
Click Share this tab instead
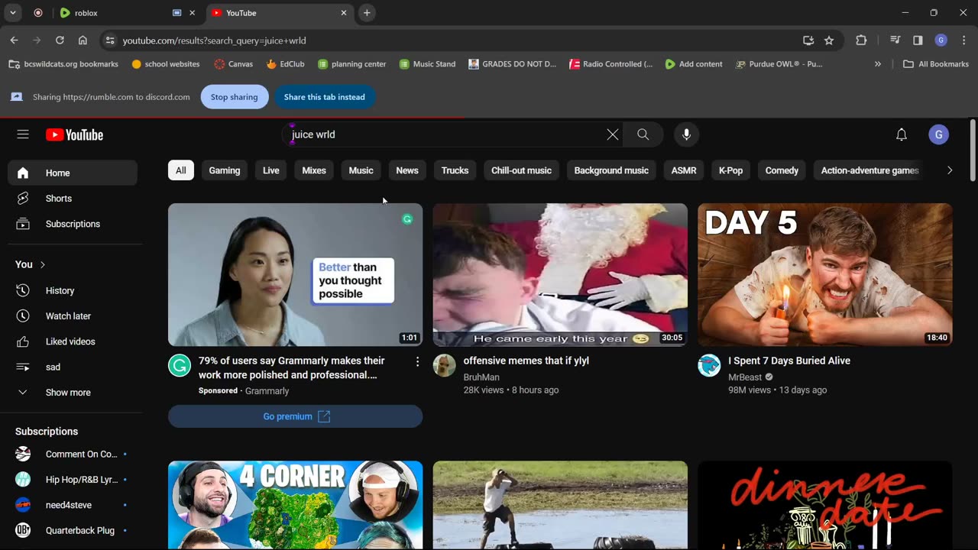325,97
